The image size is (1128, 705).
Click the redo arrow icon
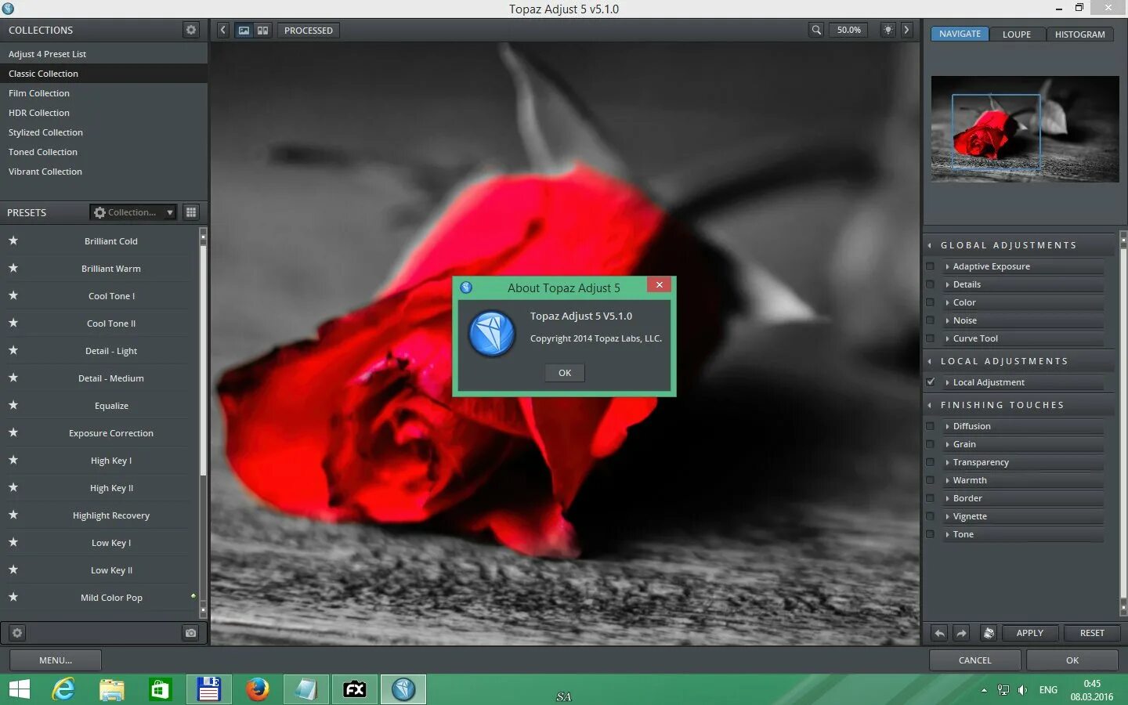(x=962, y=633)
